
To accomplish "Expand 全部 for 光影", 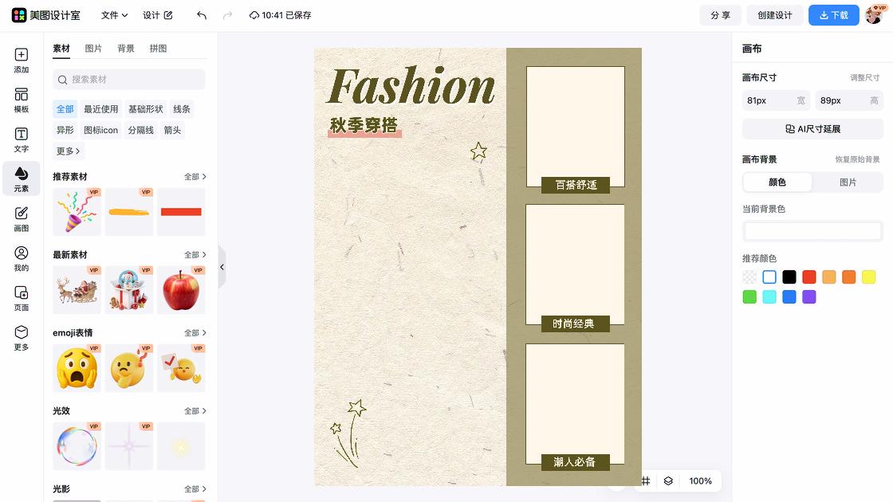I will coord(195,489).
